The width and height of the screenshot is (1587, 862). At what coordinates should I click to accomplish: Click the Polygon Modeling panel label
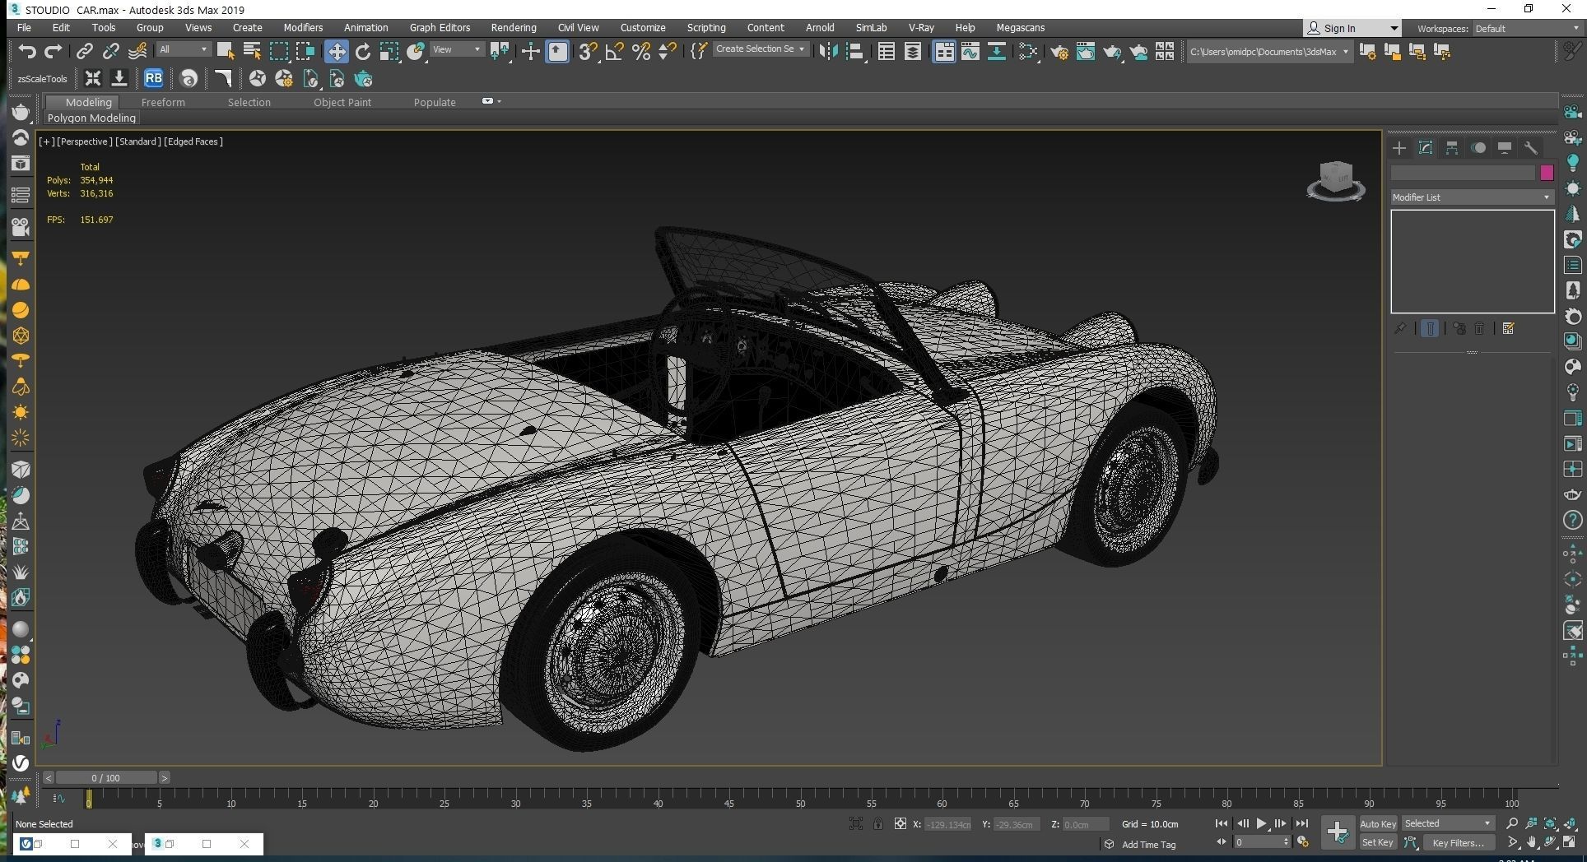pyautogui.click(x=91, y=118)
